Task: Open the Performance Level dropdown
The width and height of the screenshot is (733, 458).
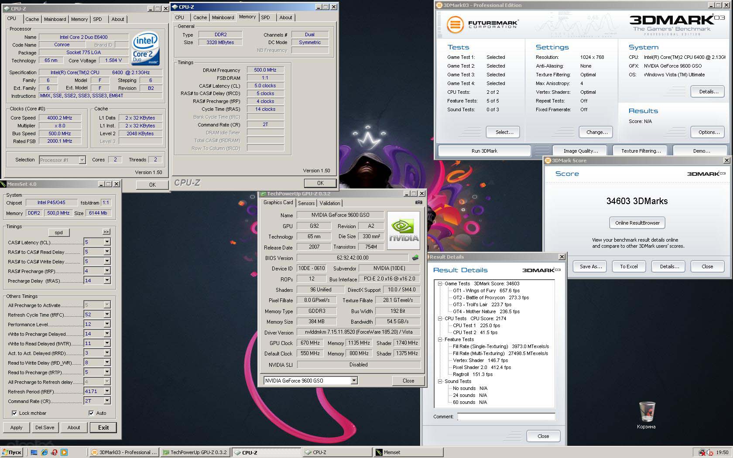Action: pos(107,324)
